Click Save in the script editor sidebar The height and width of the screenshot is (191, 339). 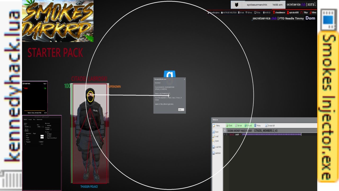pos(215,132)
